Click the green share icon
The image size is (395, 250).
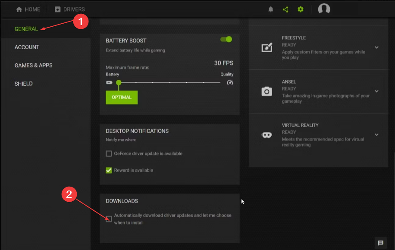[x=285, y=9]
